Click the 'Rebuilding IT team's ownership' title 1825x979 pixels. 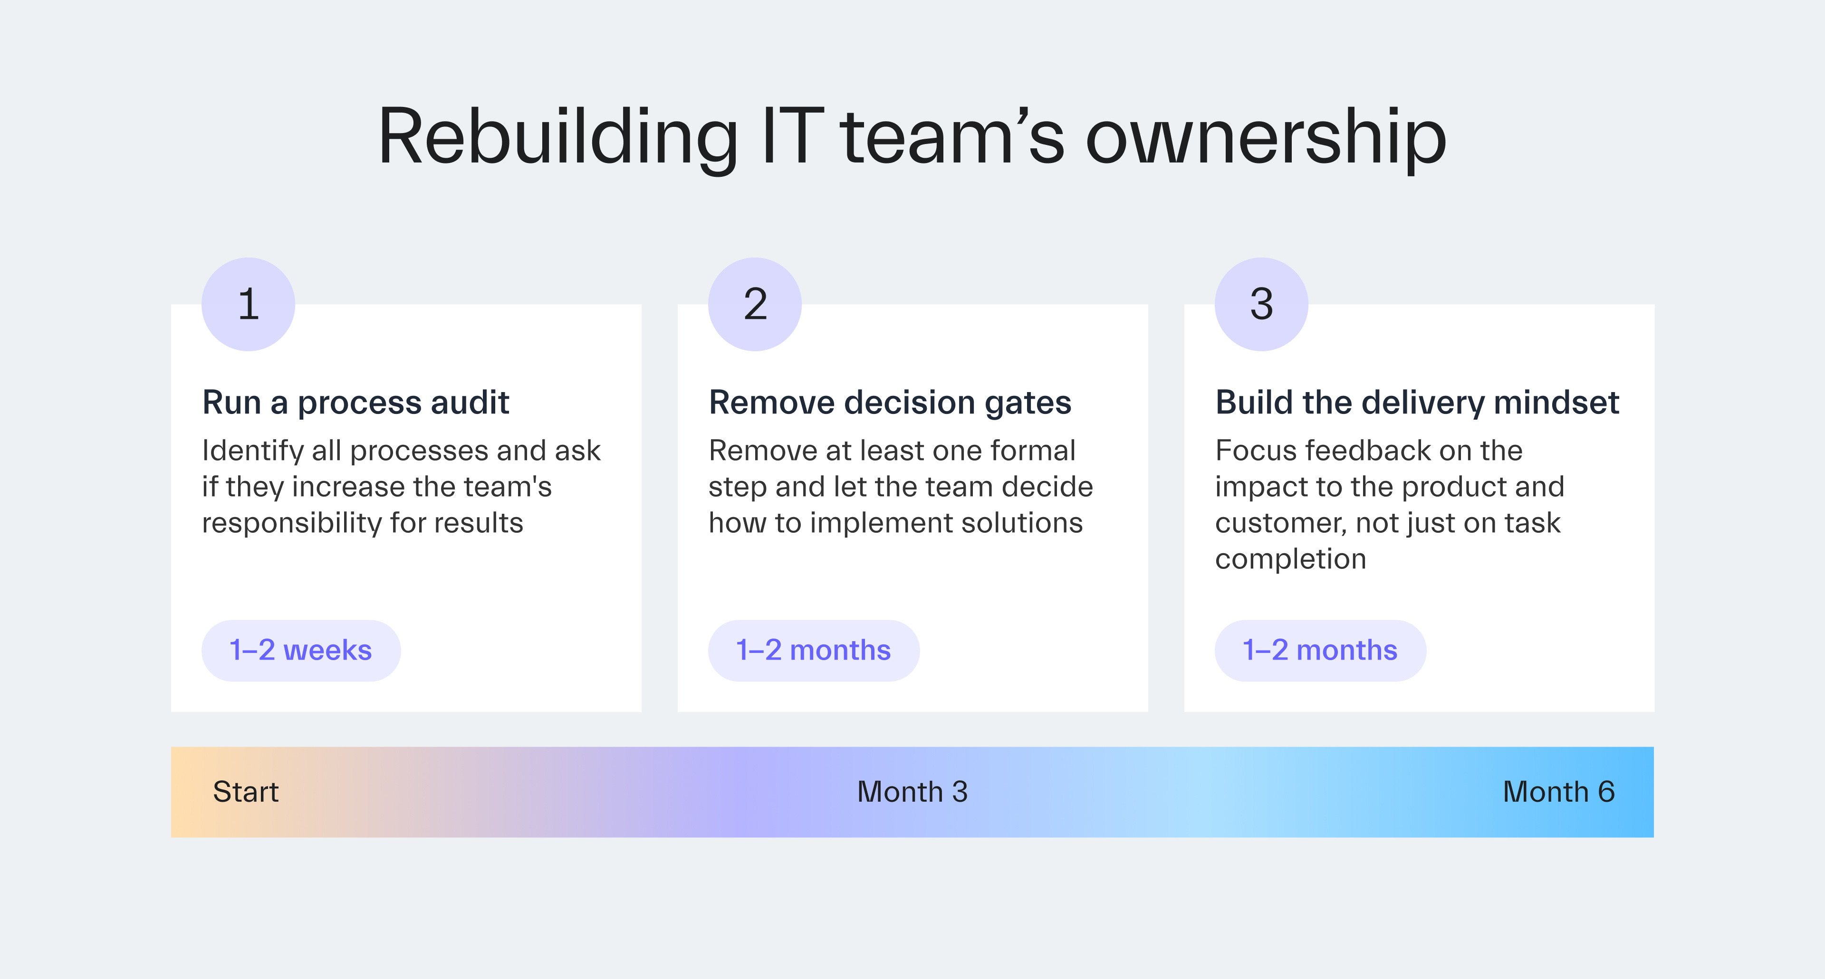pos(912,136)
